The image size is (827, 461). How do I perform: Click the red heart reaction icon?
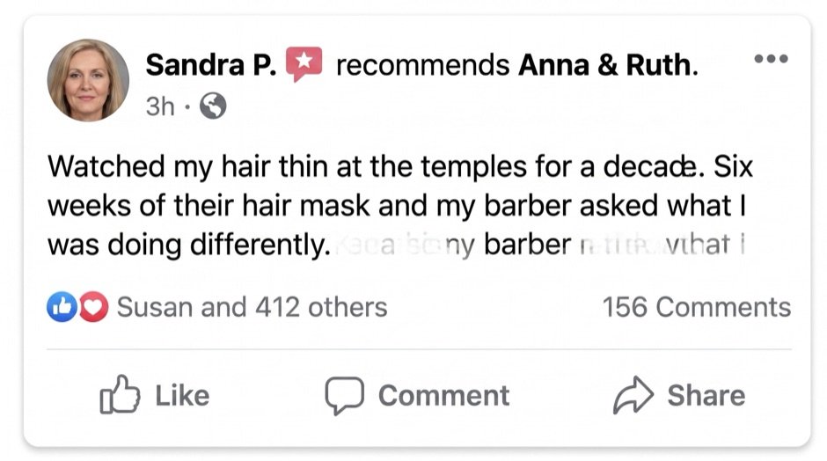click(94, 306)
